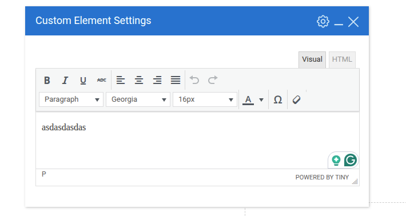Toggle bold formatting
Viewport: 406px width, 216px height.
47,80
